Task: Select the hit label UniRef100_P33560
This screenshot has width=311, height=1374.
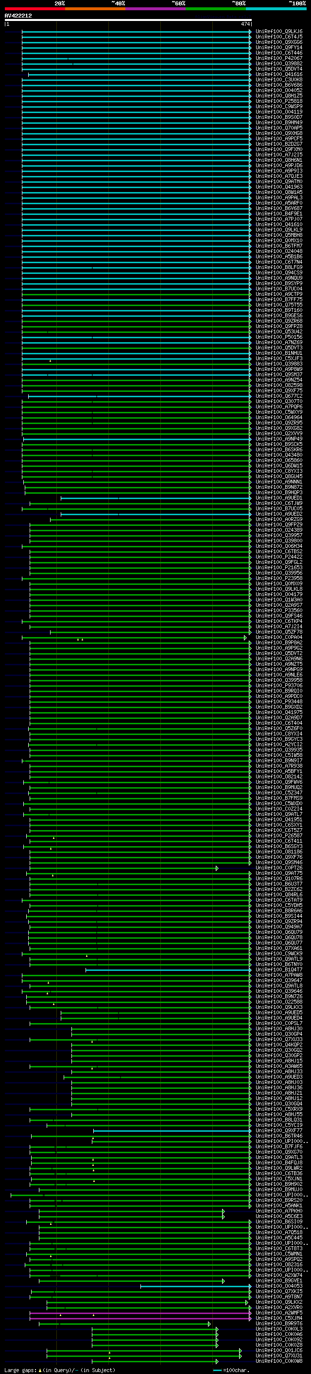Action: point(278,610)
